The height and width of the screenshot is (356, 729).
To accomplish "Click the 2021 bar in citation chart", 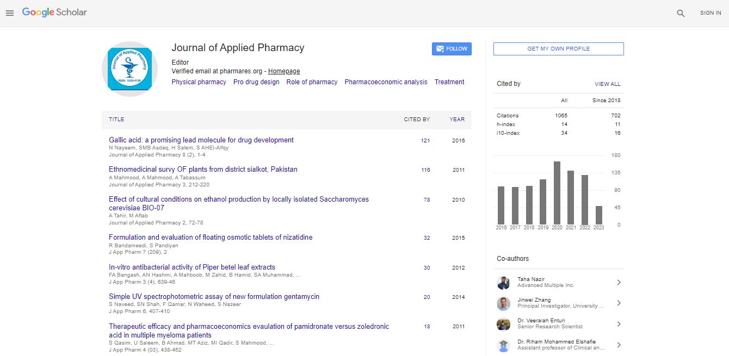I will (x=571, y=198).
